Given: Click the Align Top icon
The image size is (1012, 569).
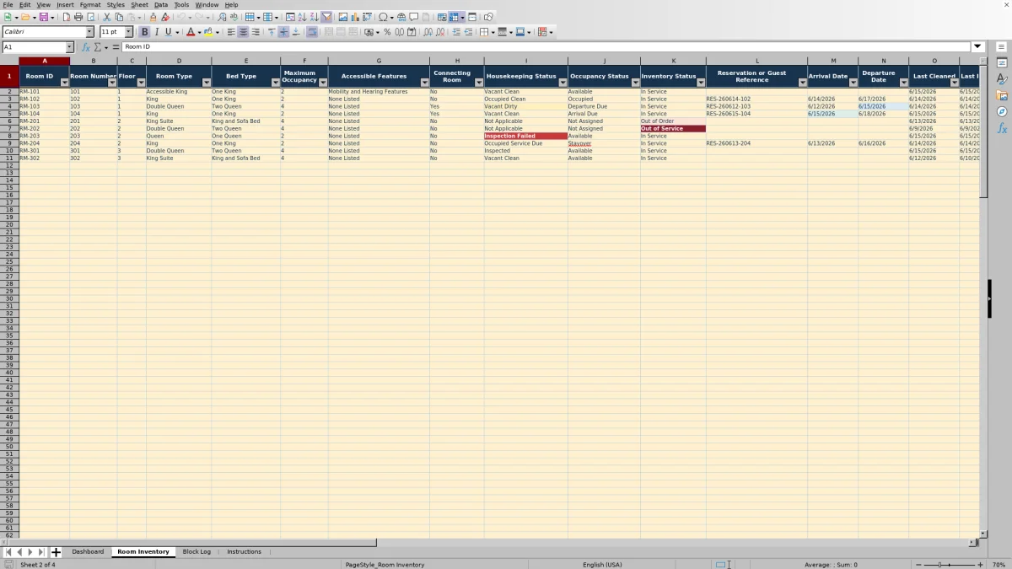Looking at the screenshot, I should (x=272, y=32).
